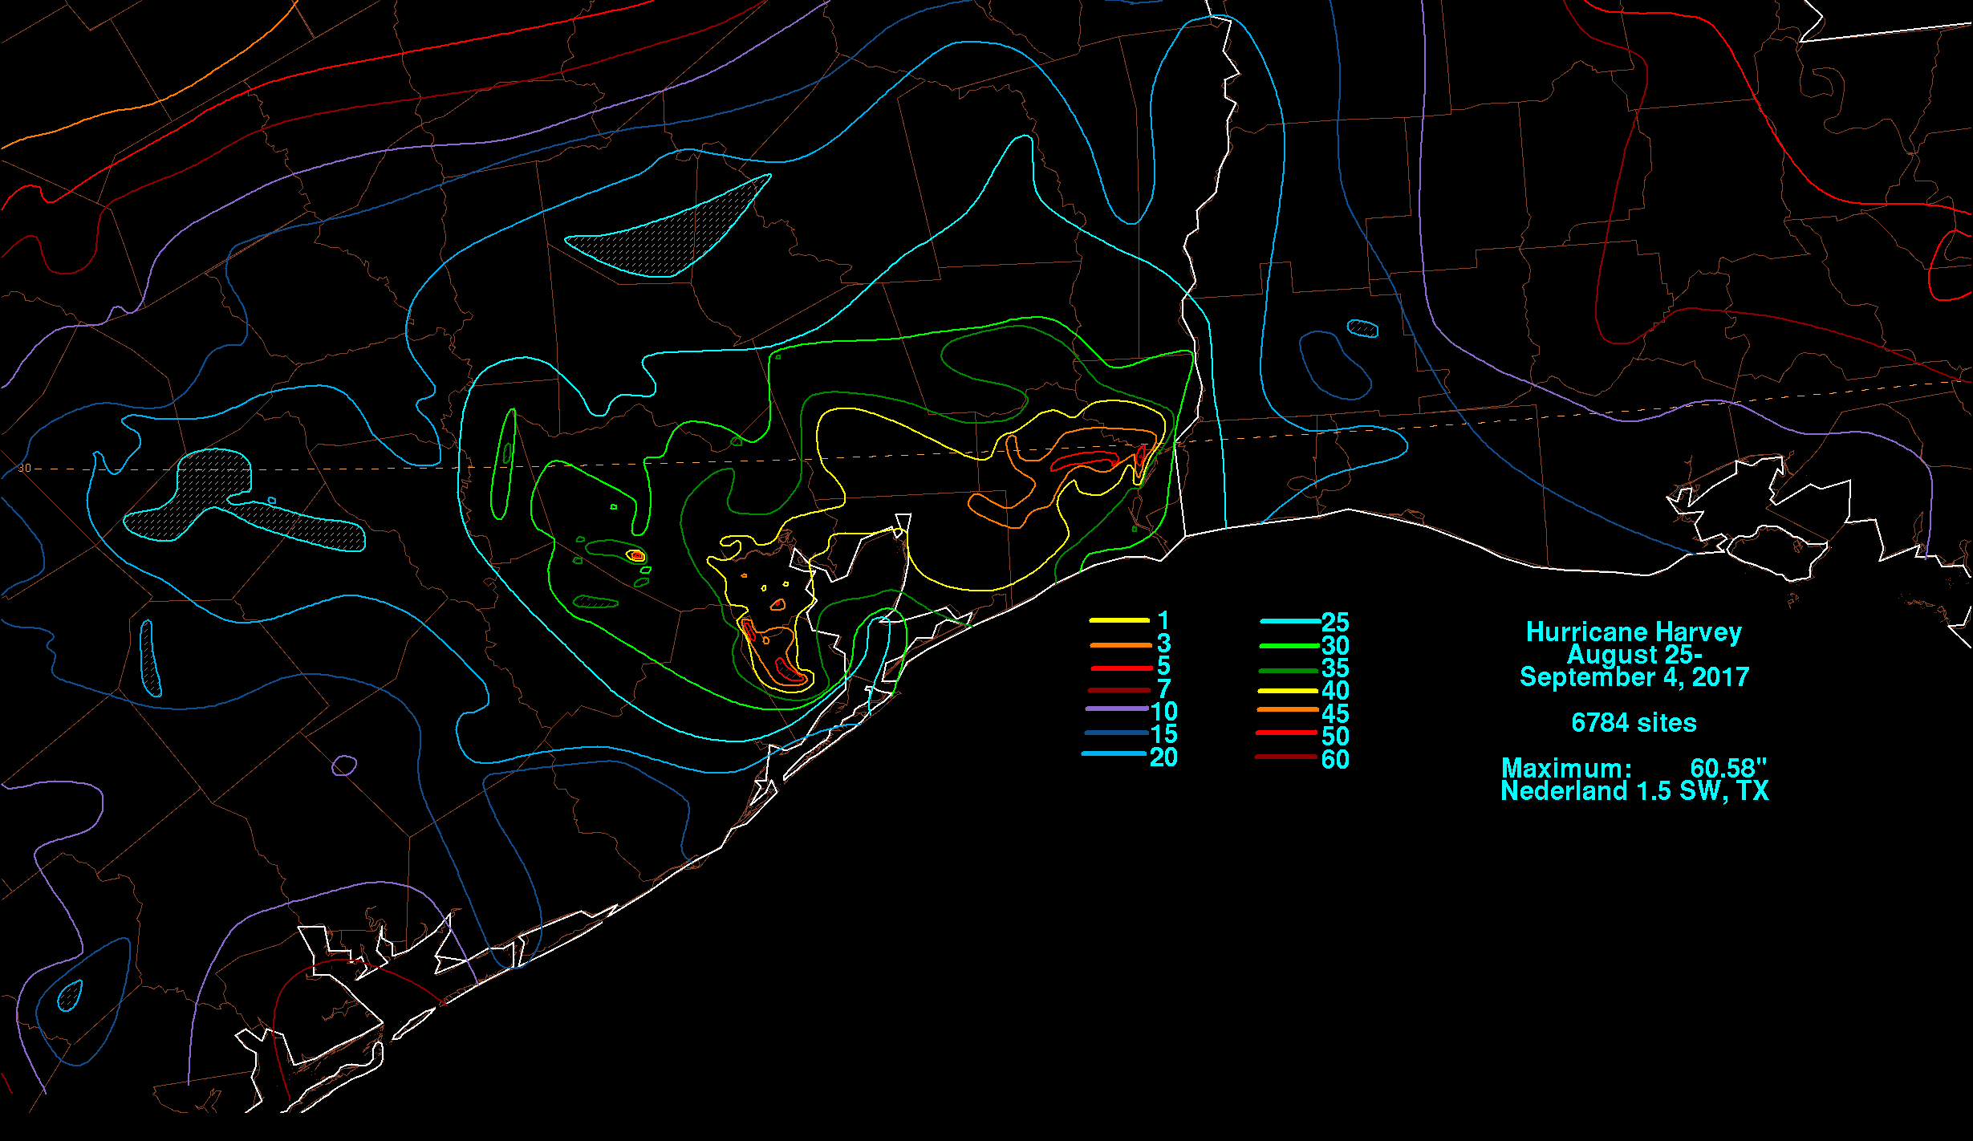
Task: Click the '6784 sites' text
Action: point(1634,723)
